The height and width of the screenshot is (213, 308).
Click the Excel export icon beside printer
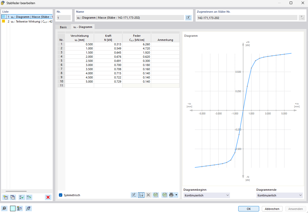[165, 195]
